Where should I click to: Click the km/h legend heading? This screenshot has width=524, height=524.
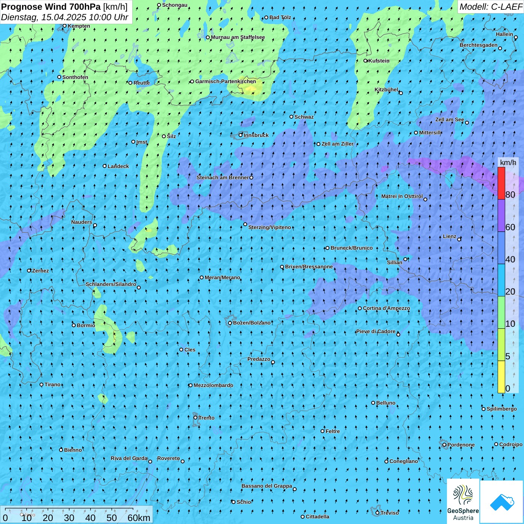pos(508,162)
